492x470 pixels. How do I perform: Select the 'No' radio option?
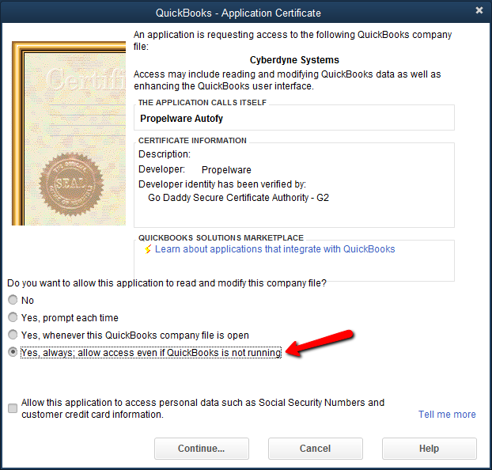click(13, 300)
